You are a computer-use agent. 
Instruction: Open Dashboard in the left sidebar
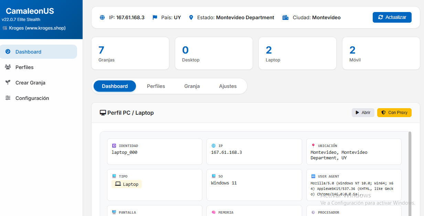(x=28, y=52)
